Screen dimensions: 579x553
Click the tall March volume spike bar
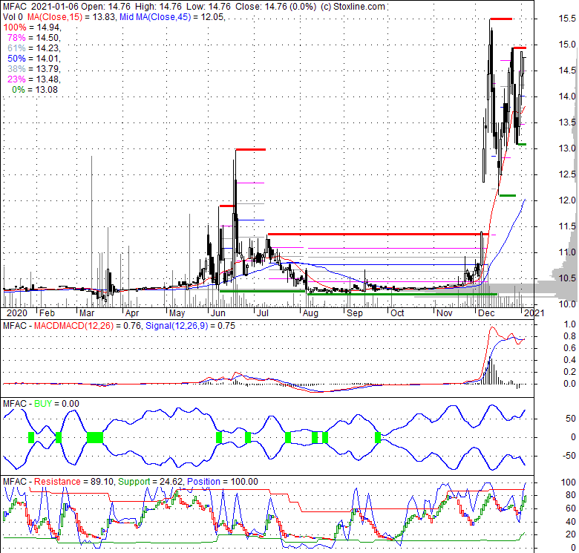(91, 232)
